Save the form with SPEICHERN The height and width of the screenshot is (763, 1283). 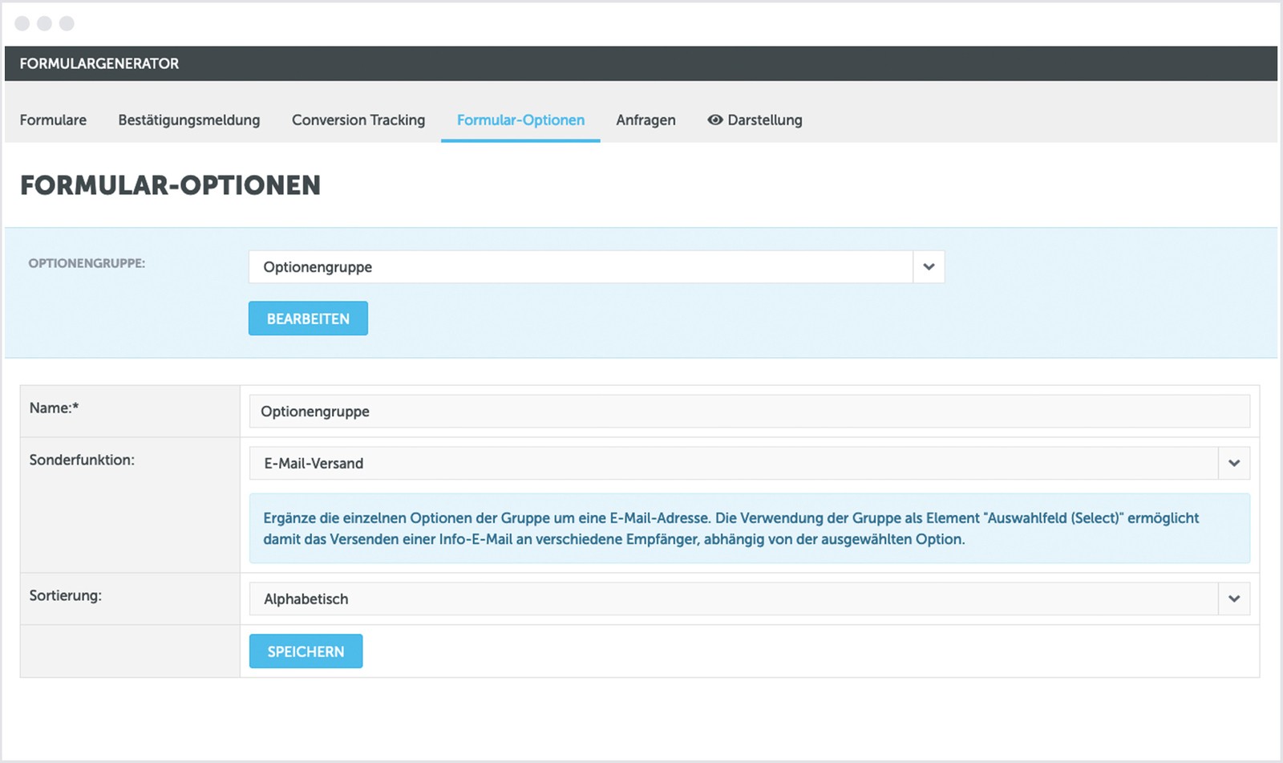click(306, 651)
